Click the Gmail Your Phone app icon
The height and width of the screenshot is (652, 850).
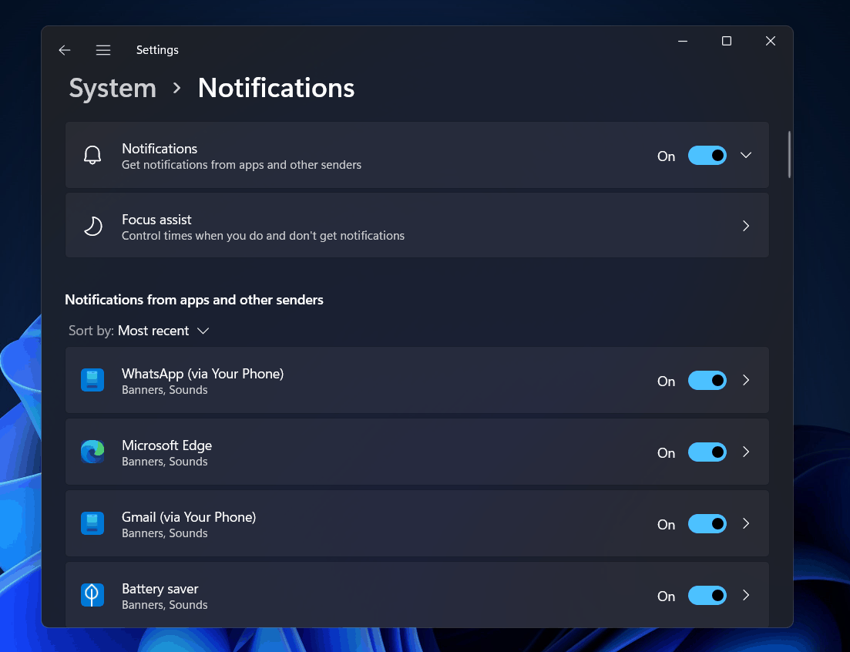pos(92,523)
